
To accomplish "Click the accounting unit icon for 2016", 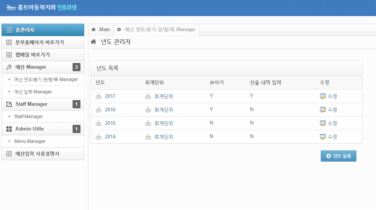I will coord(148,110).
